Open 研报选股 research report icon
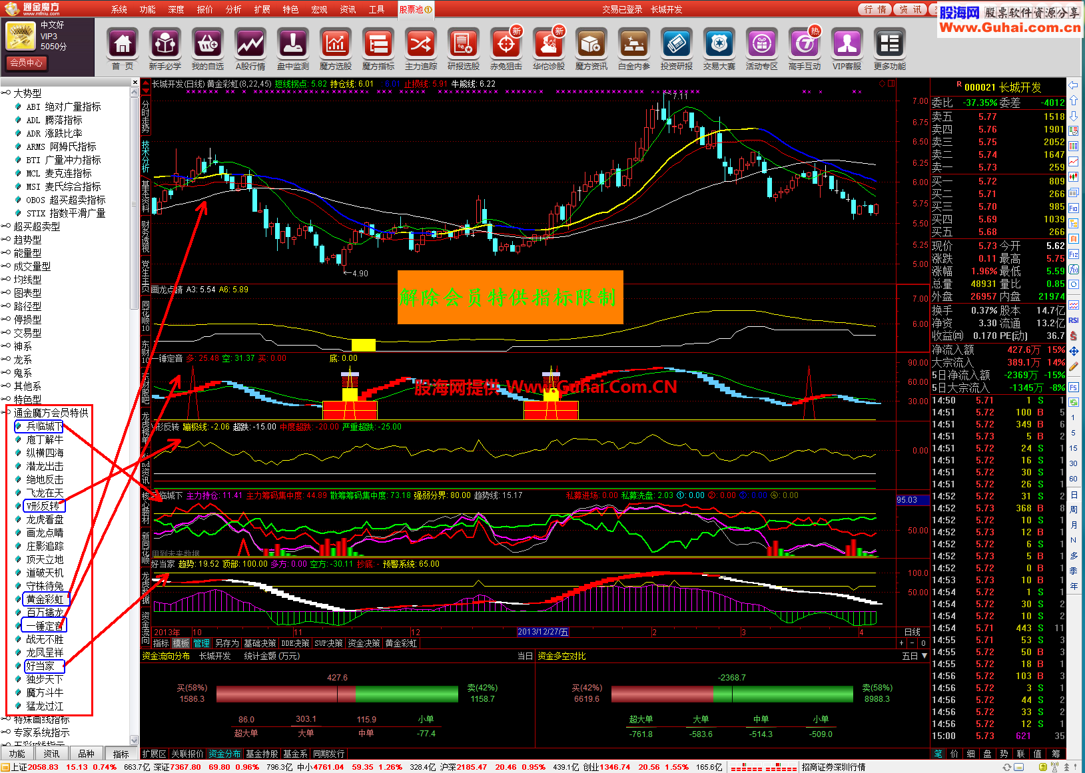 (x=464, y=49)
